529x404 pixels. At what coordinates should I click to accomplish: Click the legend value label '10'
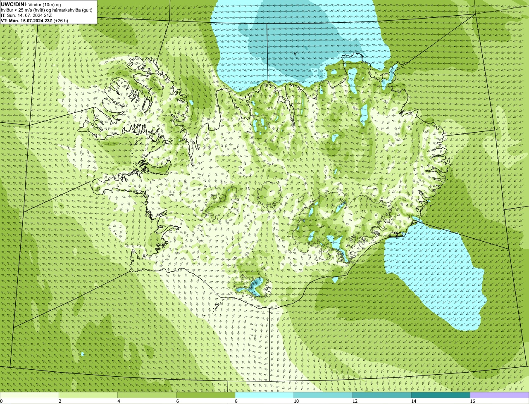[x=296, y=401]
